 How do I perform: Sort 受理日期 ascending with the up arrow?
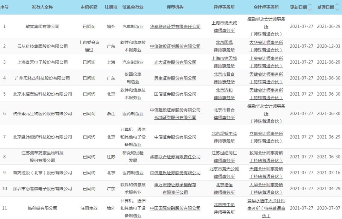pyautogui.click(x=337, y=4)
